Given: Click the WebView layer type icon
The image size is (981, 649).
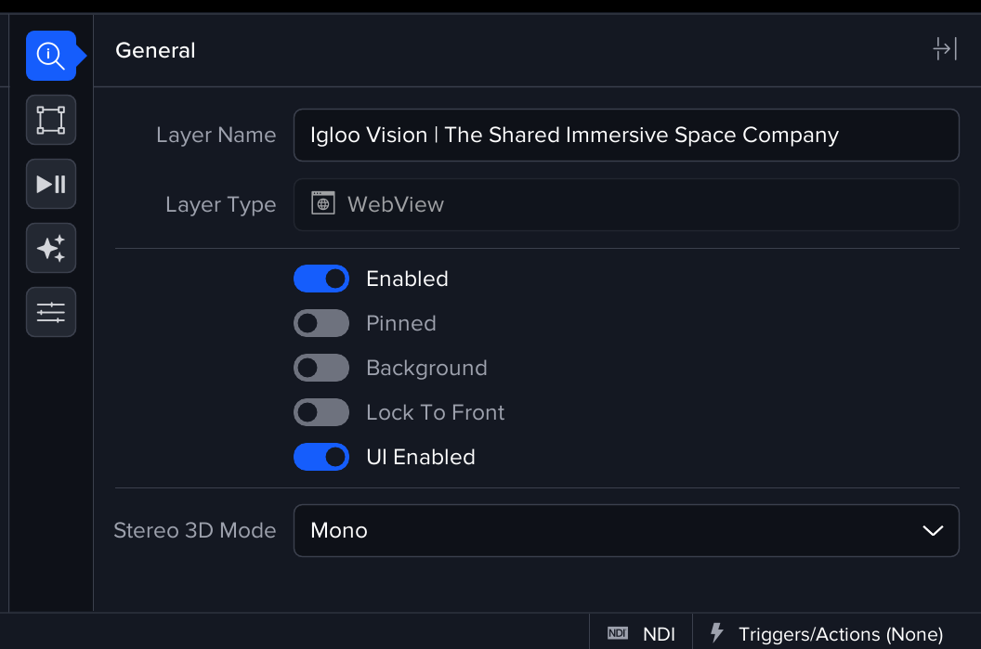Looking at the screenshot, I should [322, 204].
